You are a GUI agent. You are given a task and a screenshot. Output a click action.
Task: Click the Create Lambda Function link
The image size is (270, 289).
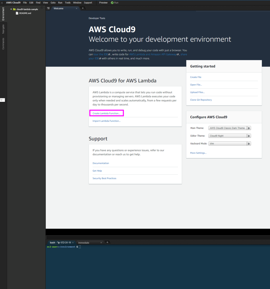106,113
